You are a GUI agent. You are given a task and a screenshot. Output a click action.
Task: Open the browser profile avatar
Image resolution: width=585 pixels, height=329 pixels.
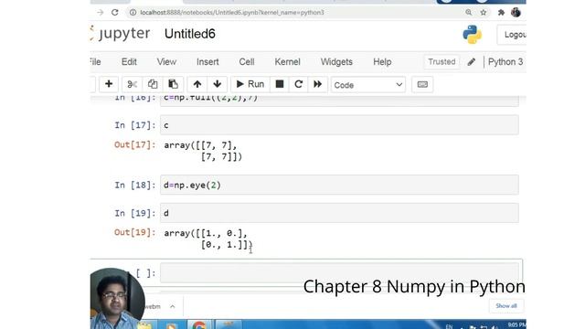(516, 12)
